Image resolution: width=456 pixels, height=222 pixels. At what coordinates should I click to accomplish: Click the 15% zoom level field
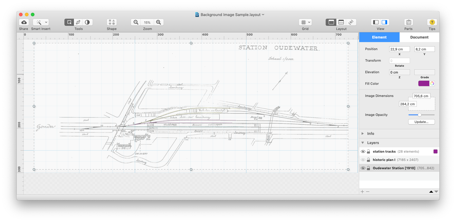pyautogui.click(x=147, y=23)
